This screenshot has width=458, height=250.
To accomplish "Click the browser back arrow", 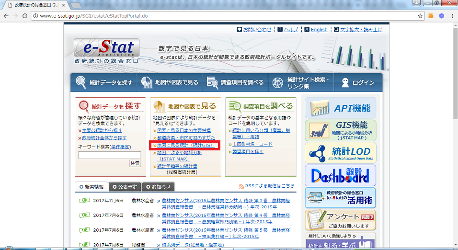I will click(7, 16).
